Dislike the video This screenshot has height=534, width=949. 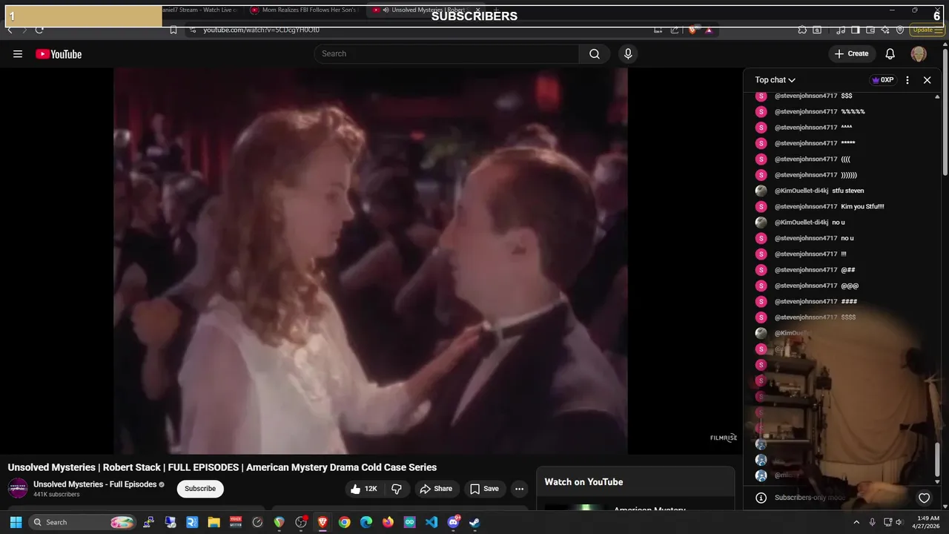click(x=397, y=489)
